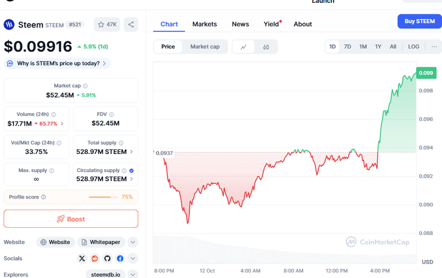
Task: Toggle the LOG scale option
Action: pos(414,47)
